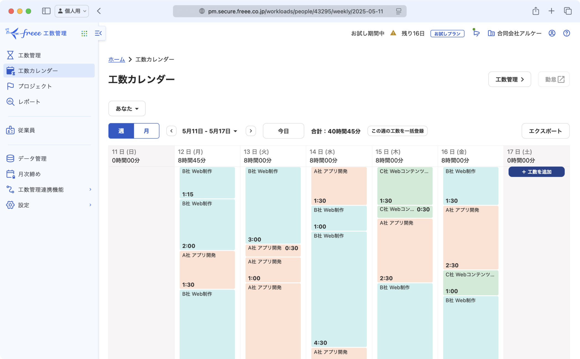This screenshot has width=580, height=359.
Task: Go to next week with right arrow
Action: (x=251, y=131)
